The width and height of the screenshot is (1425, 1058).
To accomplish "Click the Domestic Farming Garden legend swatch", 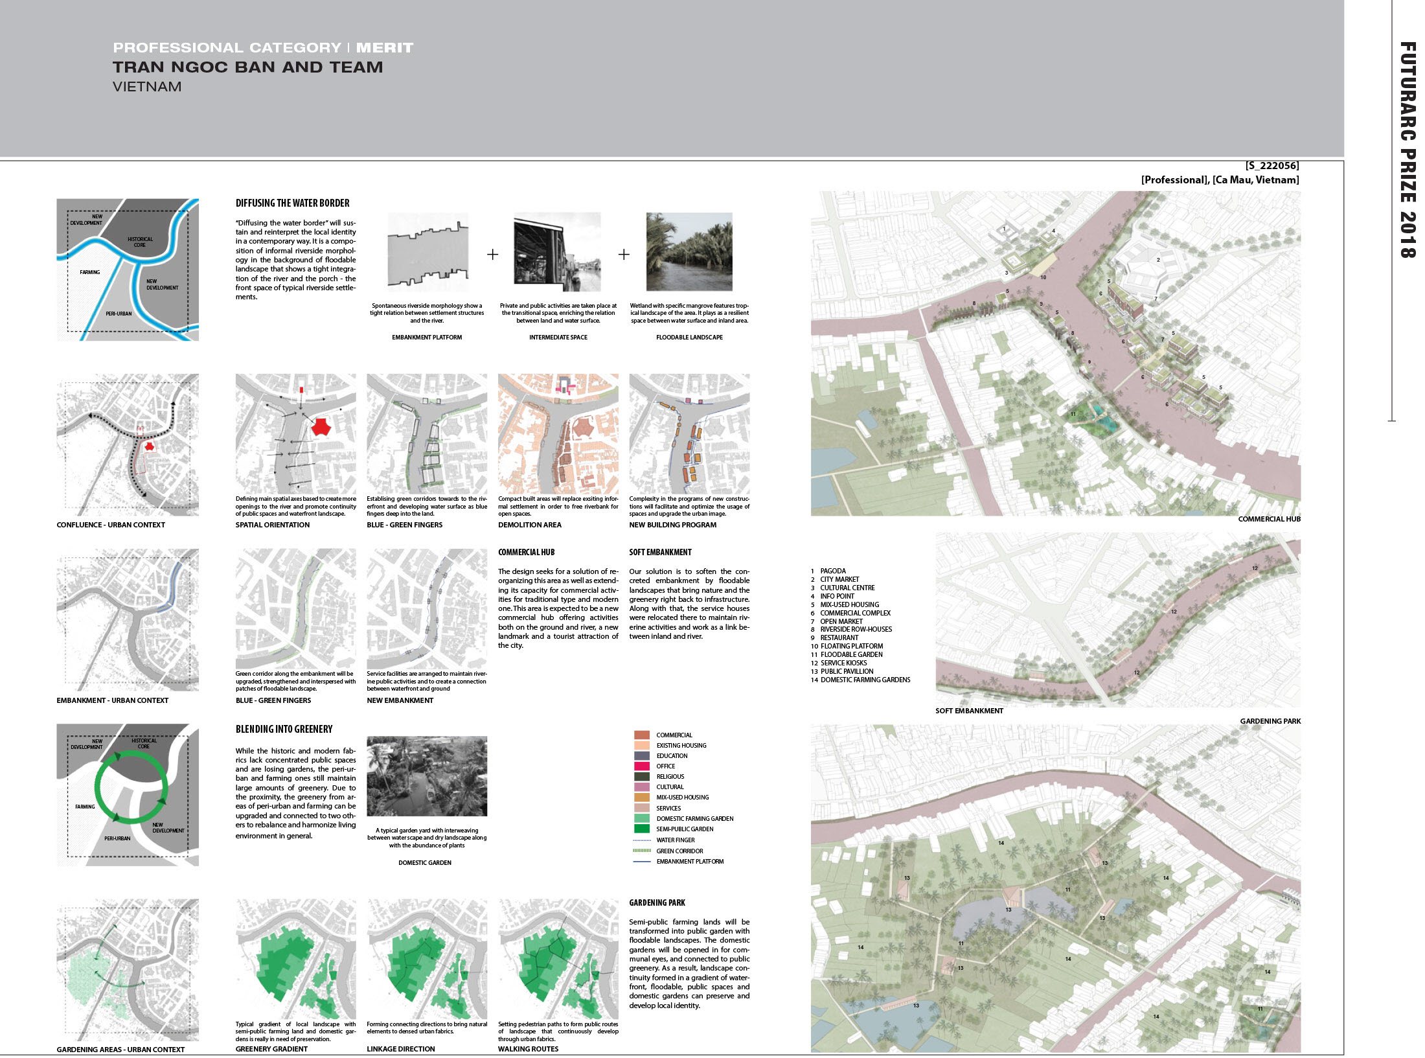I will point(641,818).
